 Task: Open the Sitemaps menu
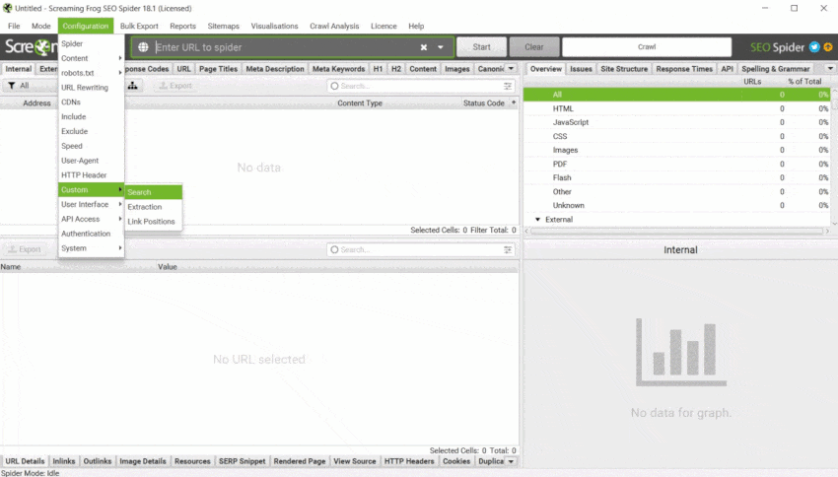tap(224, 27)
